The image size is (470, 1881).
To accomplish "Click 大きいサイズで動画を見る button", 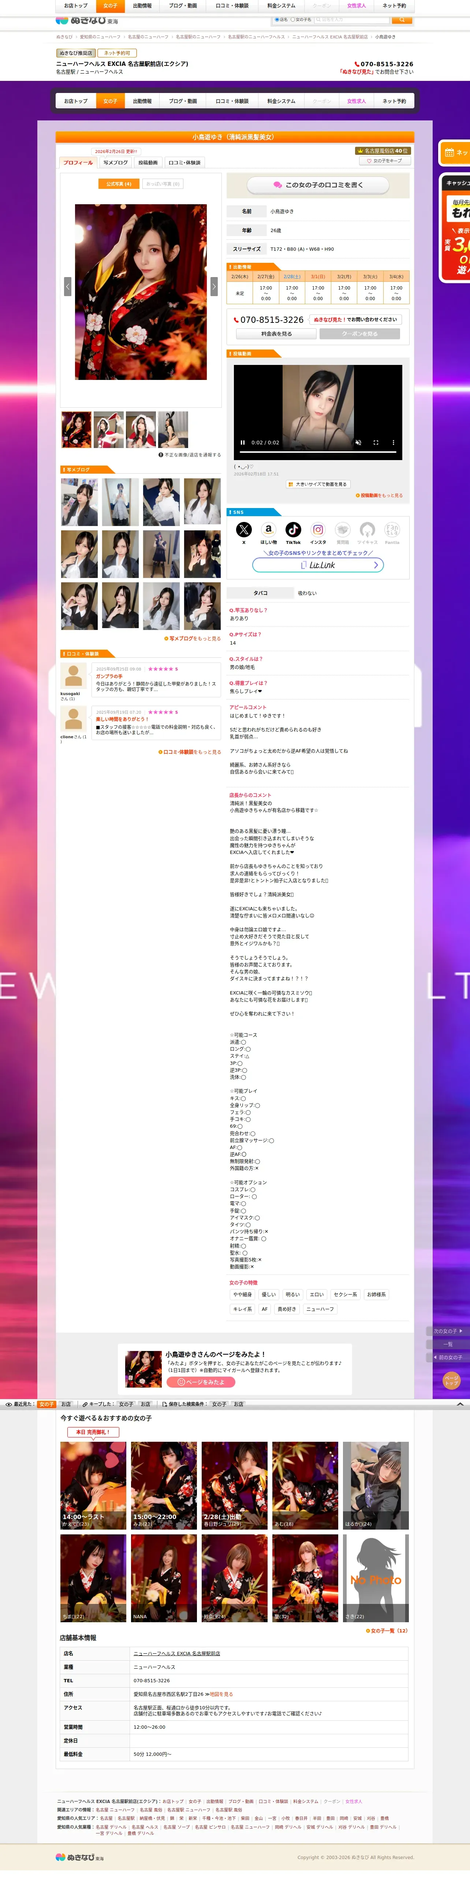I will pyautogui.click(x=317, y=484).
